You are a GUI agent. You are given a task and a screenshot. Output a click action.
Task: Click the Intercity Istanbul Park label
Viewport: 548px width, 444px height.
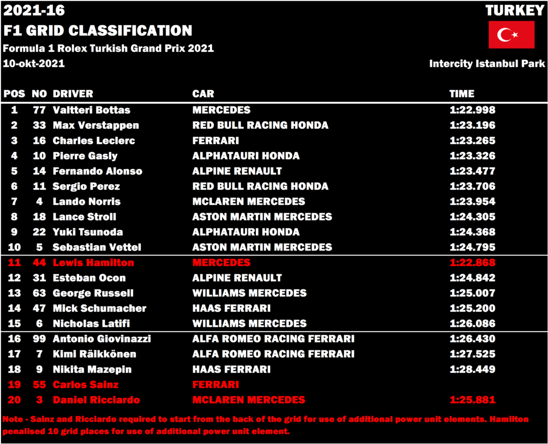point(487,64)
